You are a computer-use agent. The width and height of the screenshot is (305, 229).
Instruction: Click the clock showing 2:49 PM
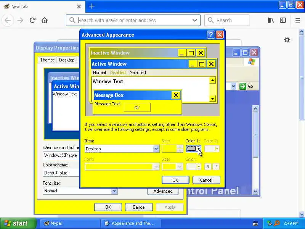[x=291, y=223]
